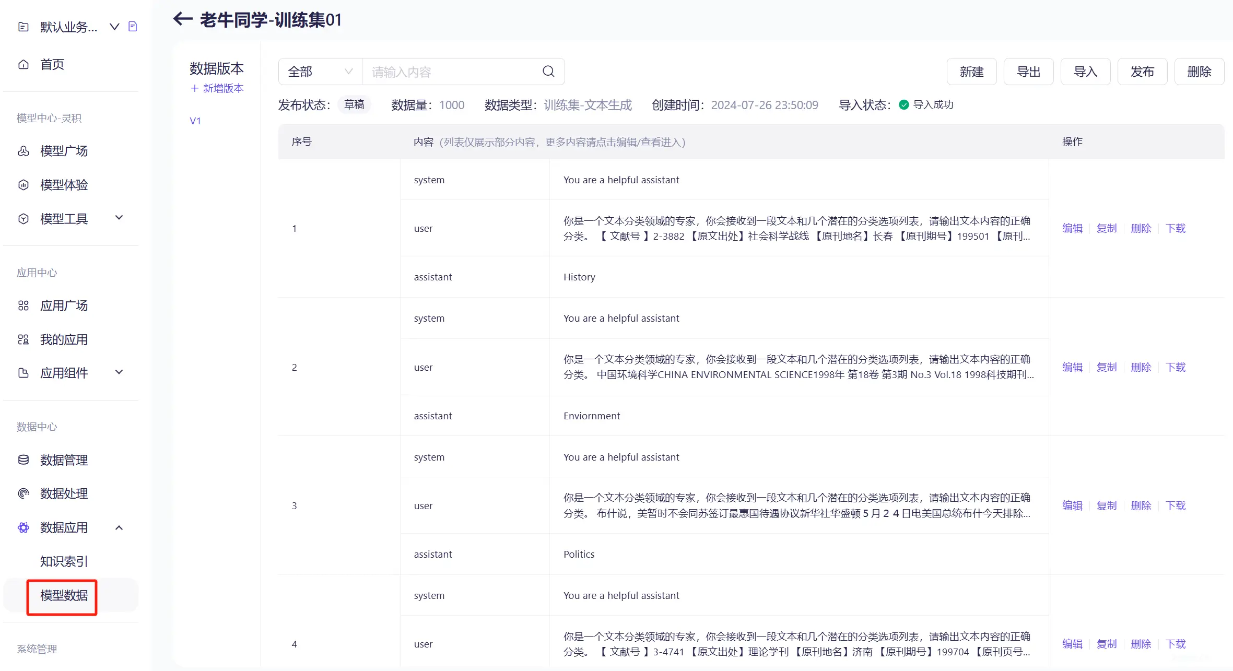1233x671 pixels.
Task: Click the 老牛同学-训练集01 page title
Action: pyautogui.click(x=271, y=19)
